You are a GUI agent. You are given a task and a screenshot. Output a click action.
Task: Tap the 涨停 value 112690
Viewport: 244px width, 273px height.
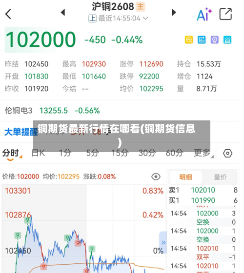(x=151, y=64)
